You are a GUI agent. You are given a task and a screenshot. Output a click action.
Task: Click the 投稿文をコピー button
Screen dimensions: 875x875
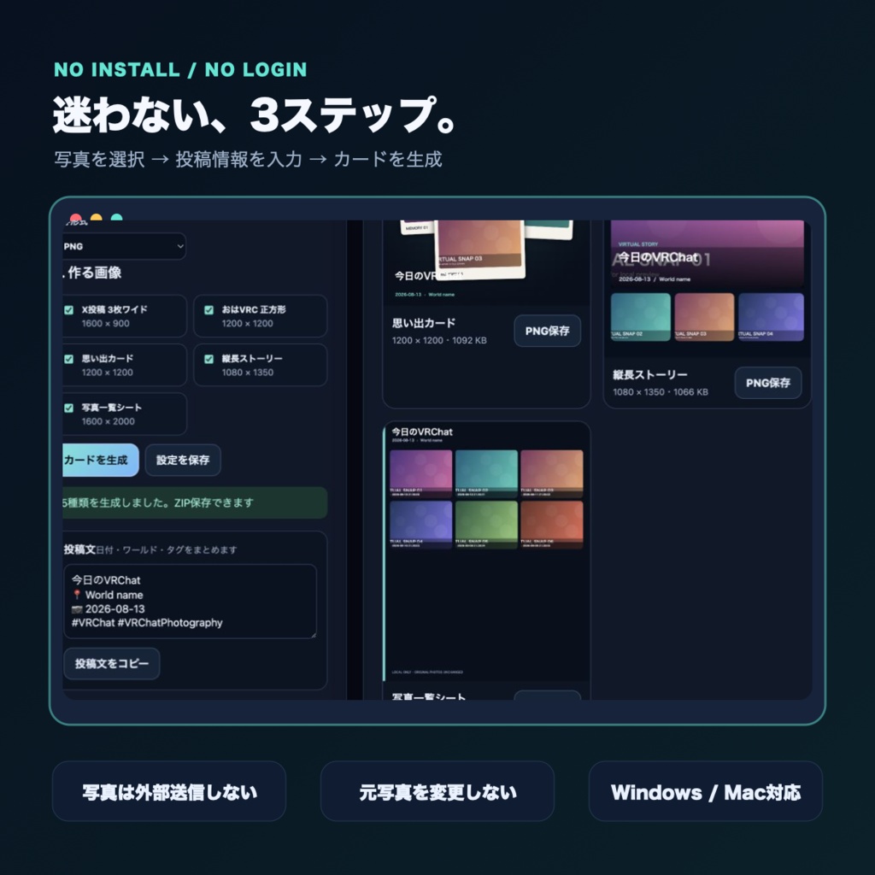pyautogui.click(x=112, y=663)
